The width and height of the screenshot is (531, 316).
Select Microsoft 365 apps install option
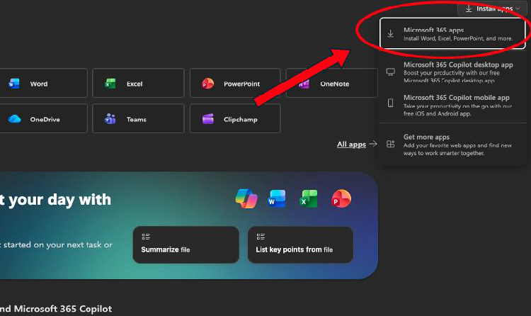coord(452,33)
